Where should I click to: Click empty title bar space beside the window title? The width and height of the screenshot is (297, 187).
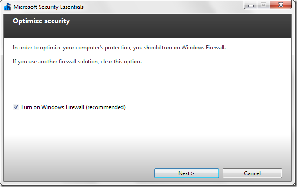click(163, 7)
